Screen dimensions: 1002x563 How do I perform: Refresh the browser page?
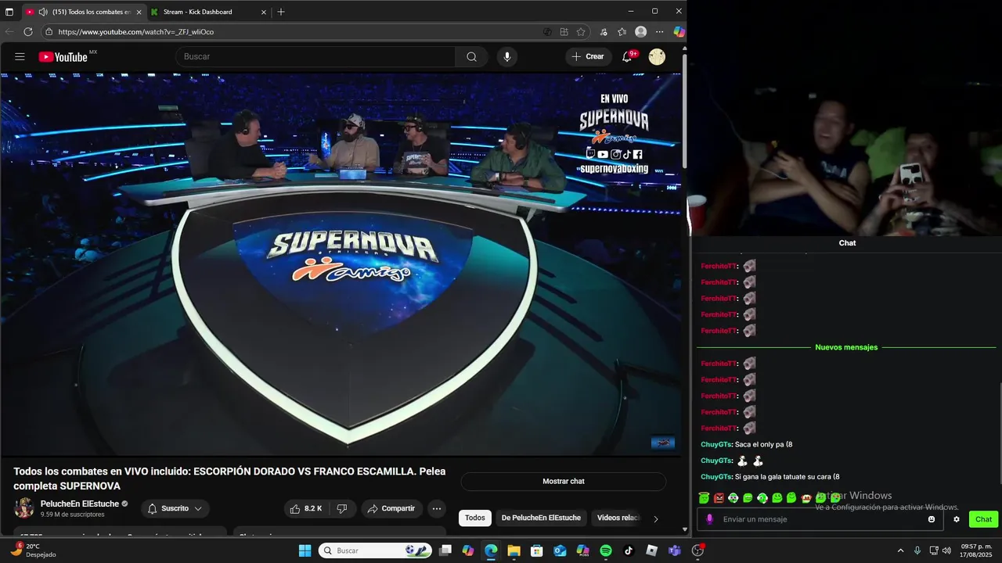pos(28,32)
